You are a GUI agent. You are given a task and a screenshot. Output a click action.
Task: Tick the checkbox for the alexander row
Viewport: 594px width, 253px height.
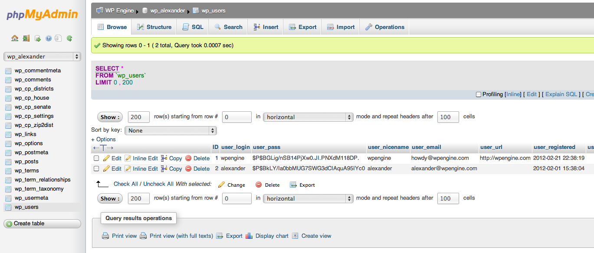point(96,169)
